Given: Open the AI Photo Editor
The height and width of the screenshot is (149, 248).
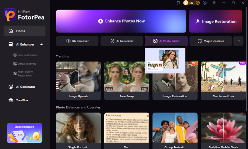Looking at the screenshot, I should coord(166,41).
